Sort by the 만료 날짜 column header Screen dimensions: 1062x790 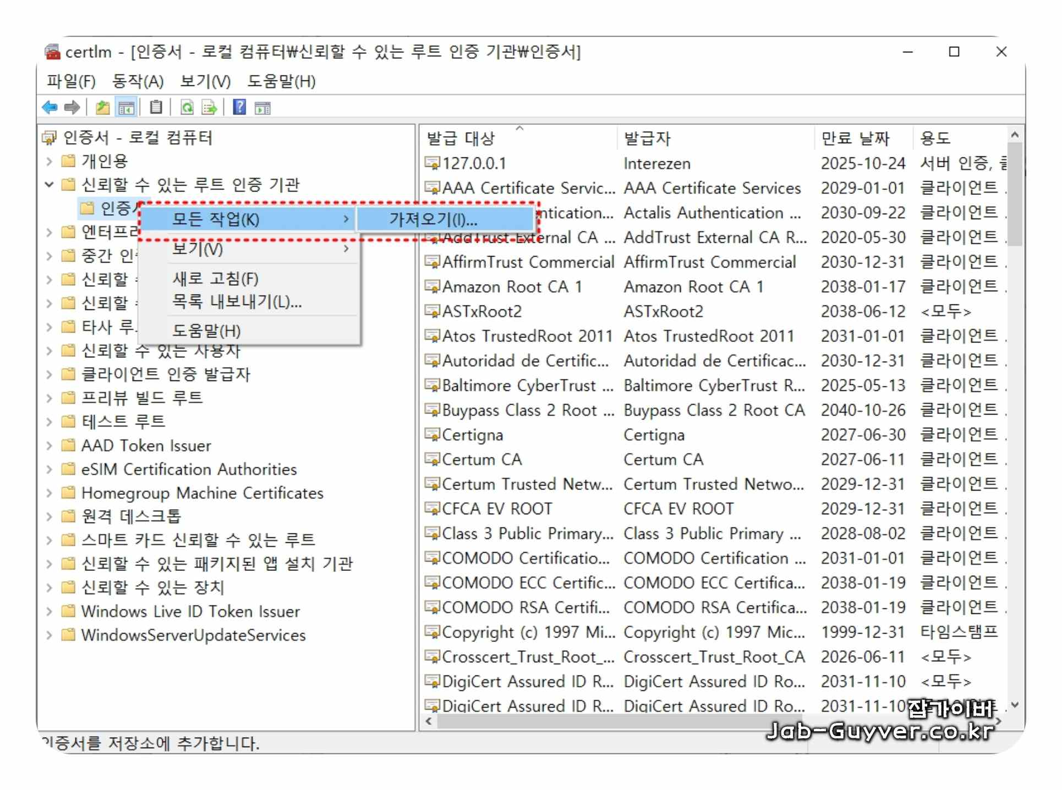tap(856, 138)
